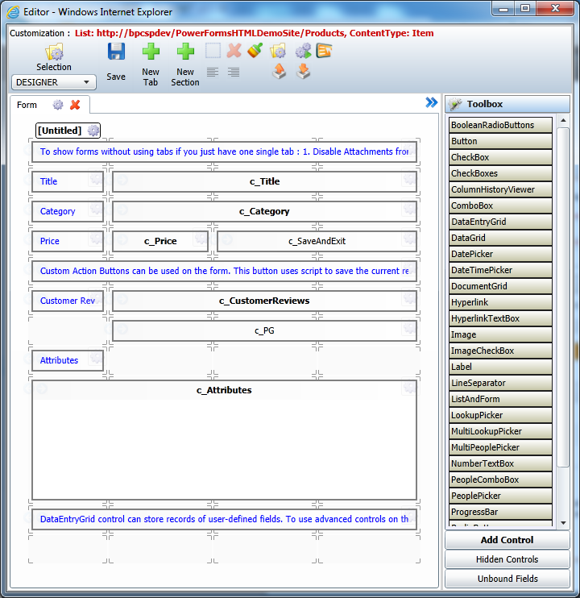Open the [Untitled] section gear settings
This screenshot has height=598, width=580.
[x=93, y=131]
